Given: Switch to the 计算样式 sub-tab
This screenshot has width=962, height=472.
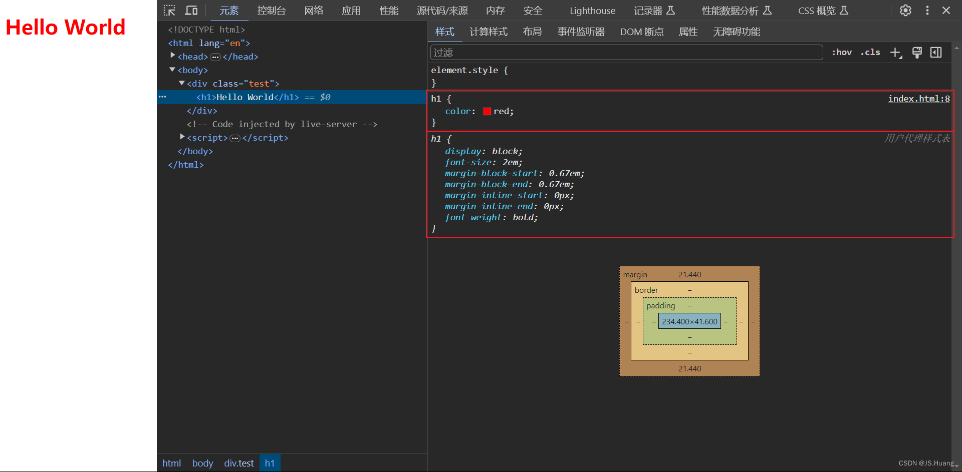Looking at the screenshot, I should coord(489,32).
